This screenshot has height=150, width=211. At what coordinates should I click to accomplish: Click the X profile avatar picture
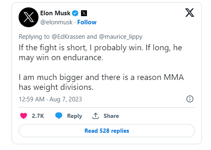click(29, 17)
